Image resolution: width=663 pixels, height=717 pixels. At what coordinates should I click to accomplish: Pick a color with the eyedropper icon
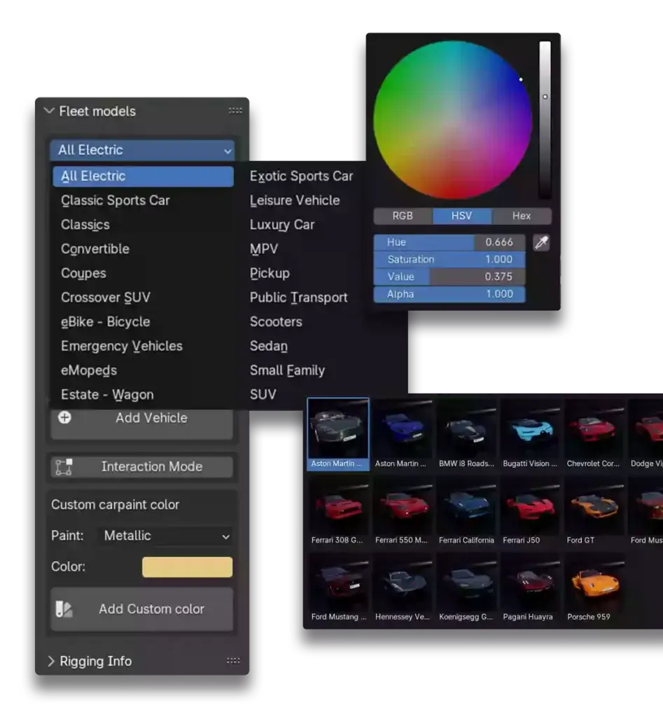tap(541, 242)
